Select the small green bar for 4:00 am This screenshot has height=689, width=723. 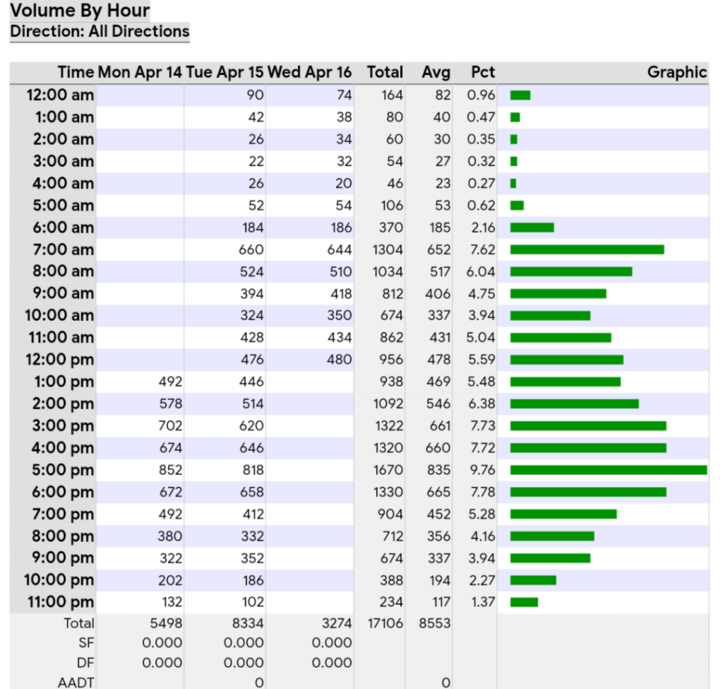513,184
